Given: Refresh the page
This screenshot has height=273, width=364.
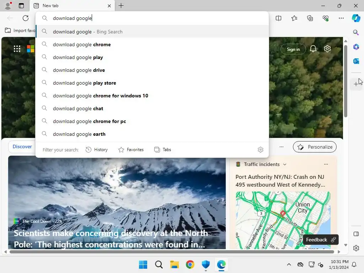Looking at the screenshot, I should pos(26,18).
